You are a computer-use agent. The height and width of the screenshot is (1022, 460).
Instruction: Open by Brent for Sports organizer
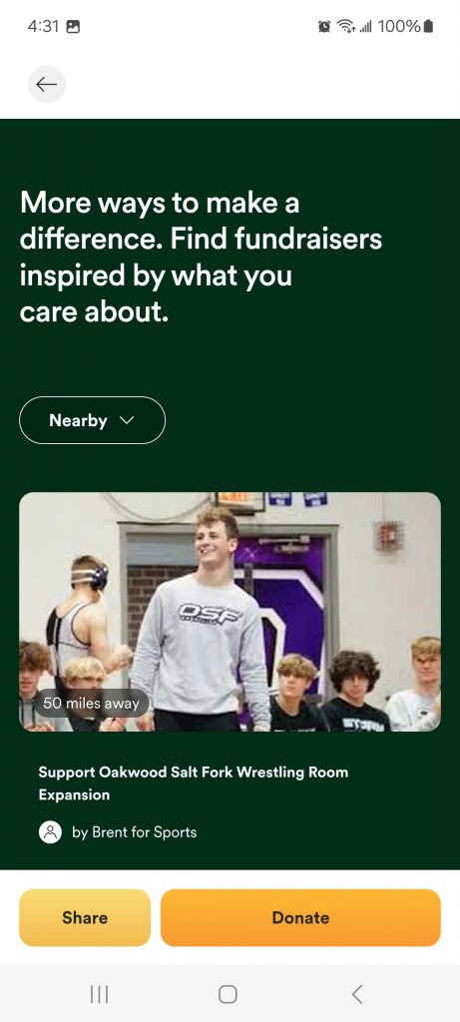coord(135,832)
